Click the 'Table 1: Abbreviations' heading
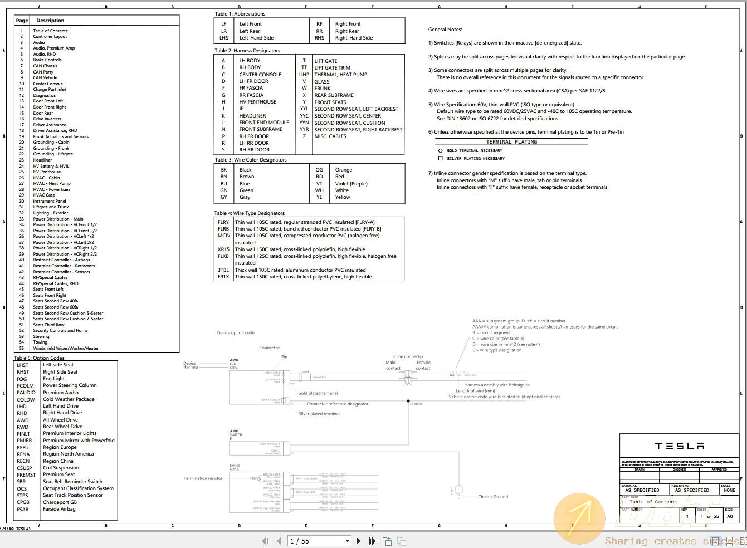This screenshot has width=747, height=548. [240, 14]
